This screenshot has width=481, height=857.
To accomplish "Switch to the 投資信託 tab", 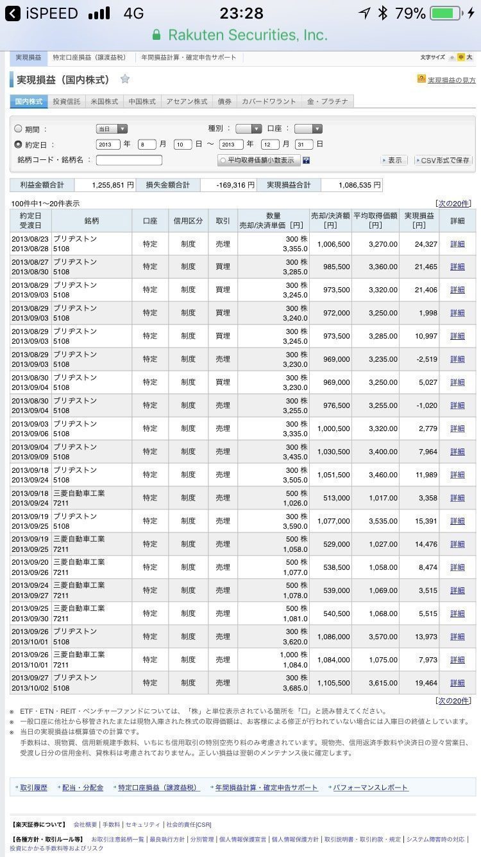I will click(67, 102).
